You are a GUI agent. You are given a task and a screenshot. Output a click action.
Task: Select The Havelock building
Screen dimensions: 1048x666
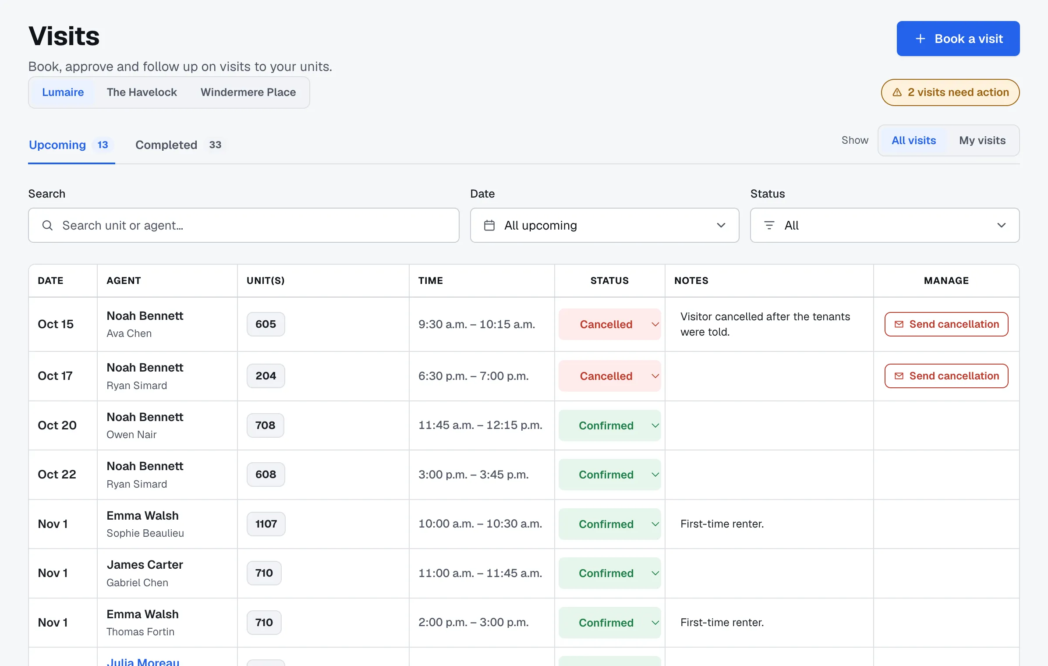142,92
